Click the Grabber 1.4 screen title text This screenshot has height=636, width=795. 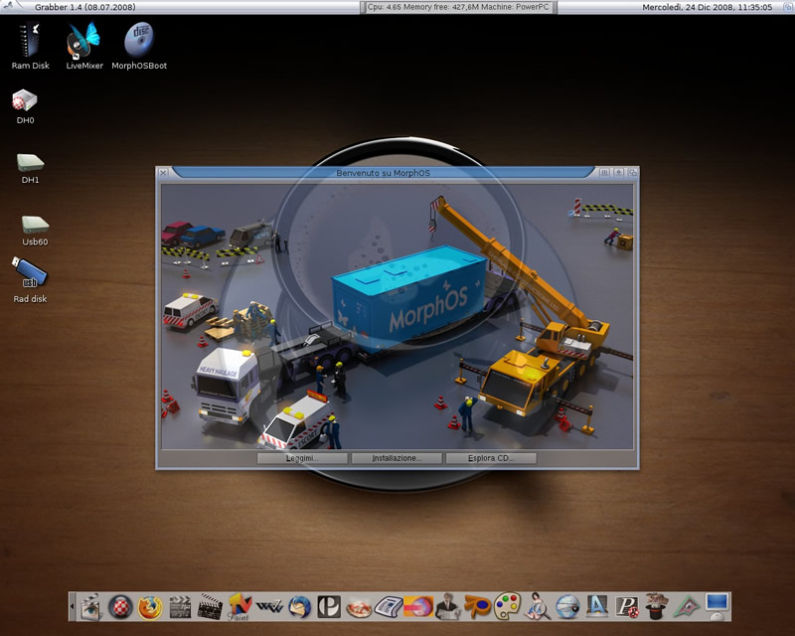tap(85, 7)
